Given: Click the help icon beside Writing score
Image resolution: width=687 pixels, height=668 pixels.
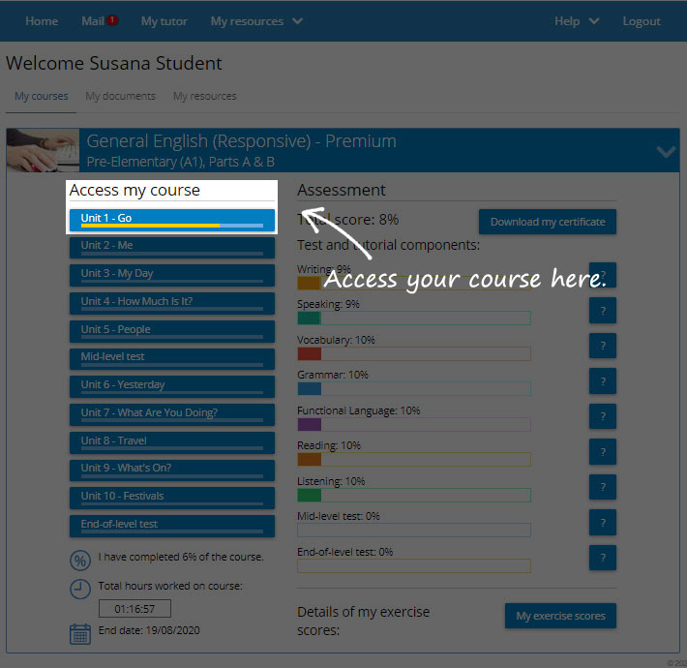Looking at the screenshot, I should (602, 275).
